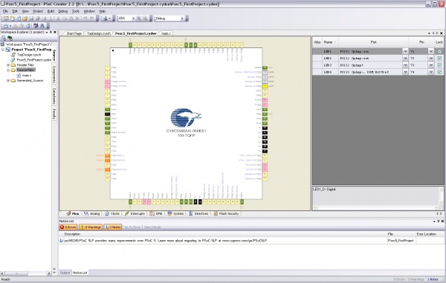Click the 0 Errors filter button

pos(68,227)
